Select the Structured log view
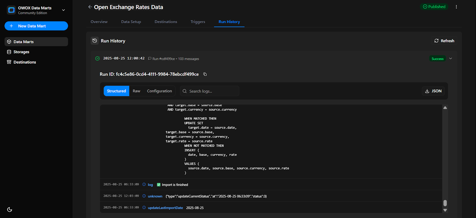Image resolution: width=476 pixels, height=218 pixels. click(116, 91)
